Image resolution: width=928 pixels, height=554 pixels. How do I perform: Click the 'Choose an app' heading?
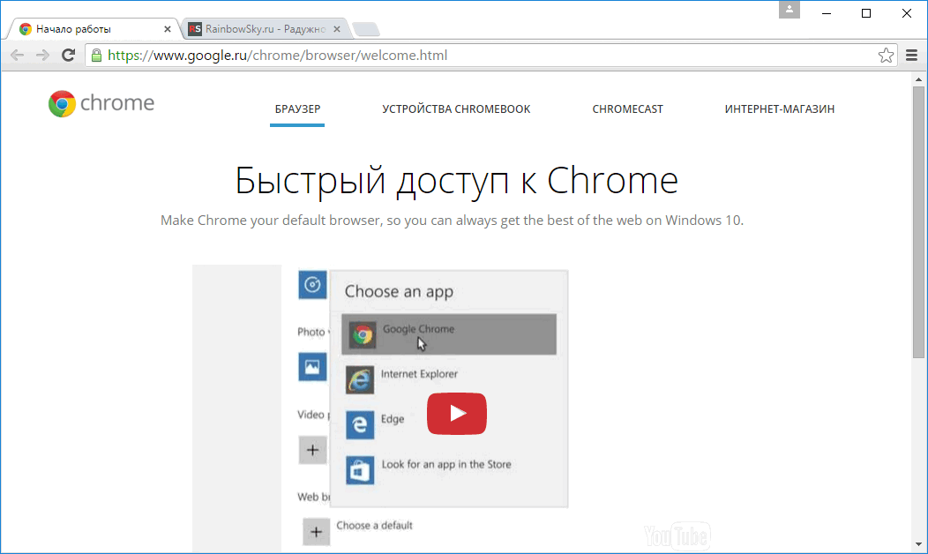(x=399, y=291)
